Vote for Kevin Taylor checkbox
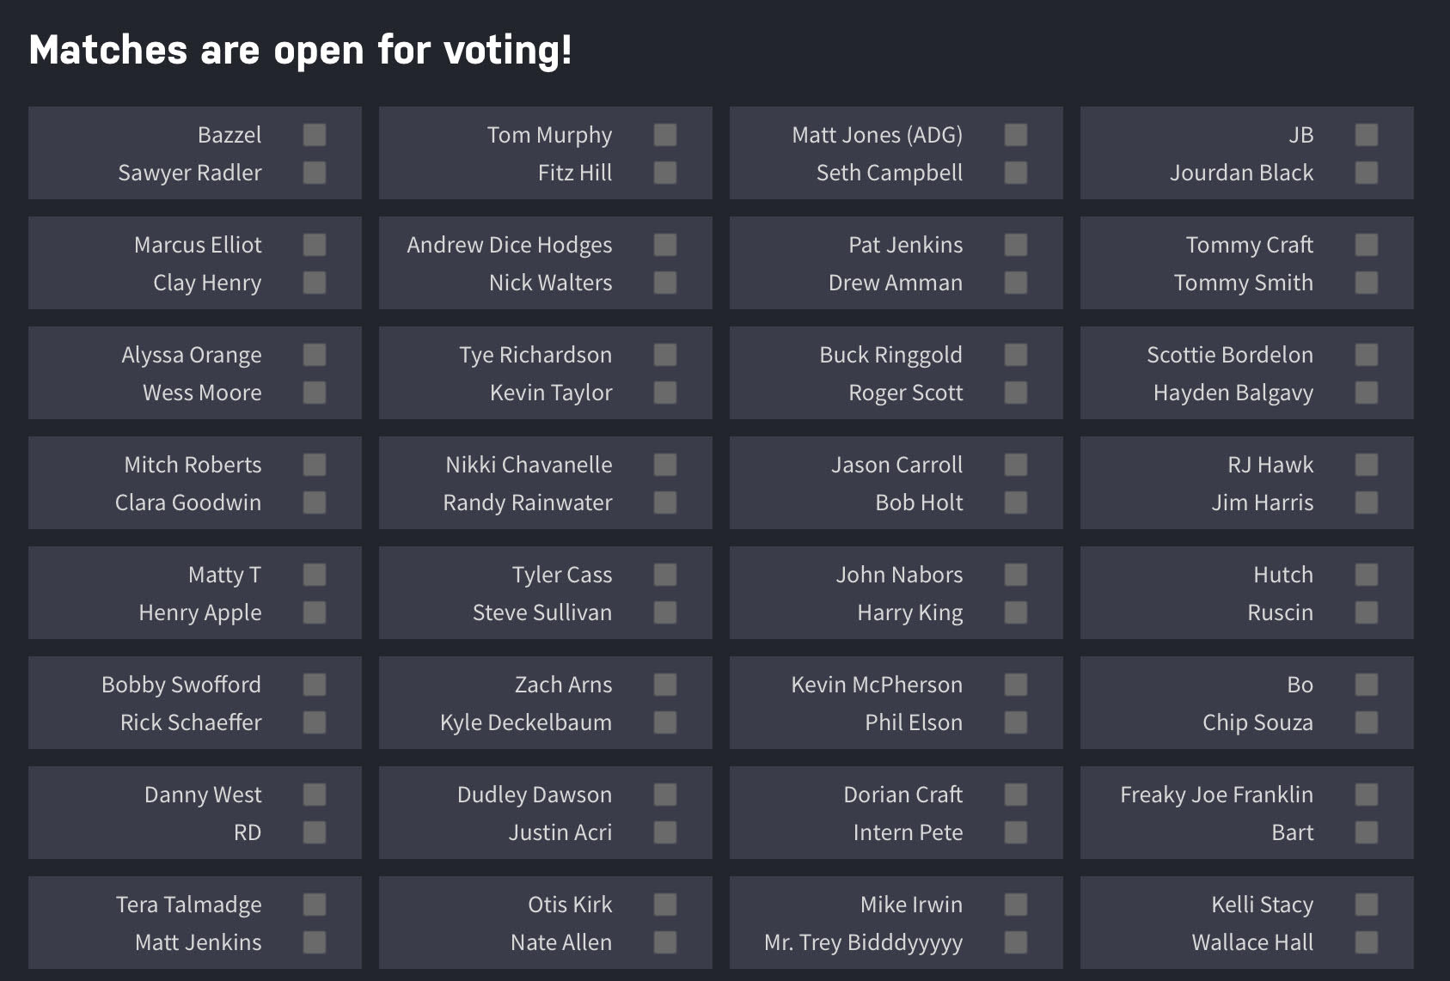 point(665,393)
